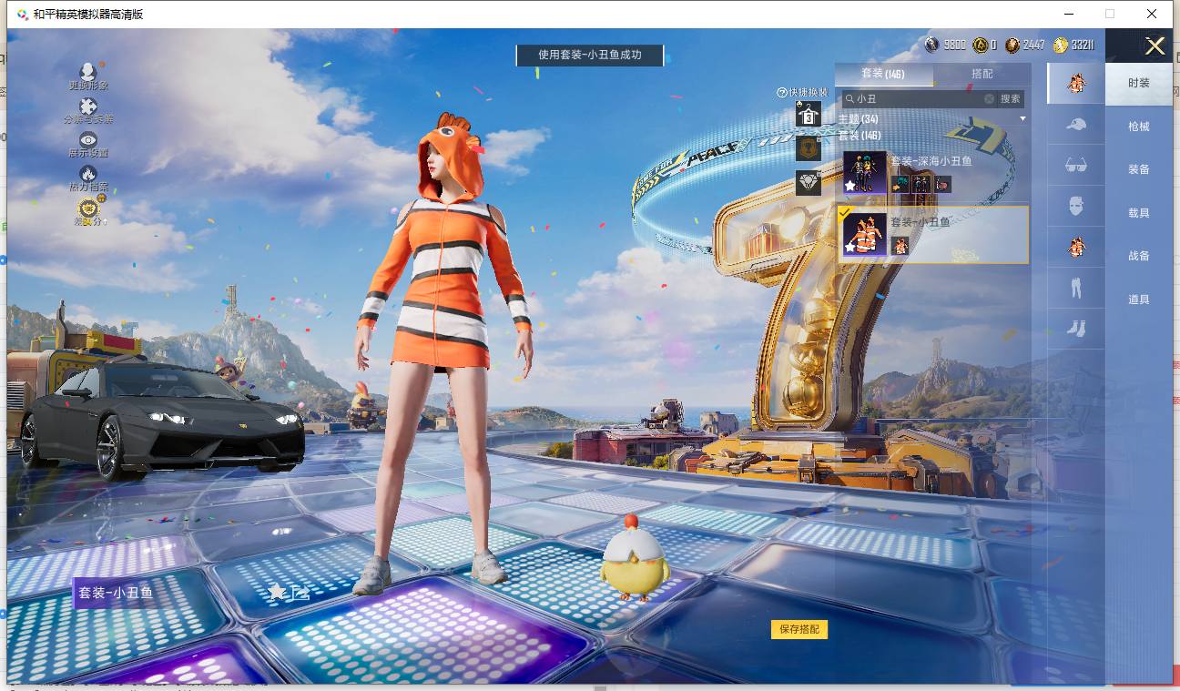Screen dimensions: 1180x691
Task: Select the outfit set category icon
Action: pyautogui.click(x=1075, y=83)
